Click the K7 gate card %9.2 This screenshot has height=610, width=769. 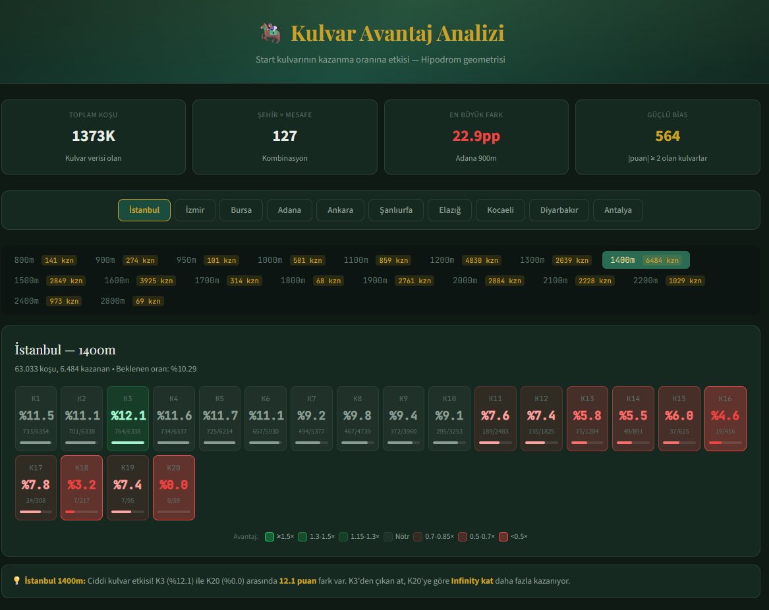[312, 418]
